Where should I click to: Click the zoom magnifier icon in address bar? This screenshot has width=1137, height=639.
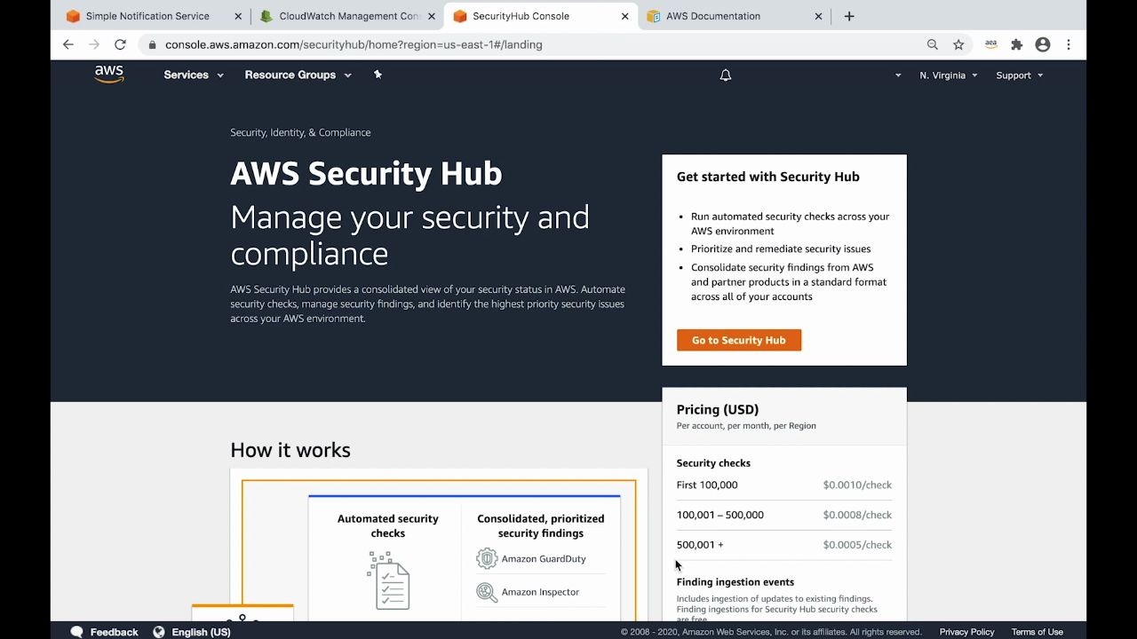coord(932,44)
